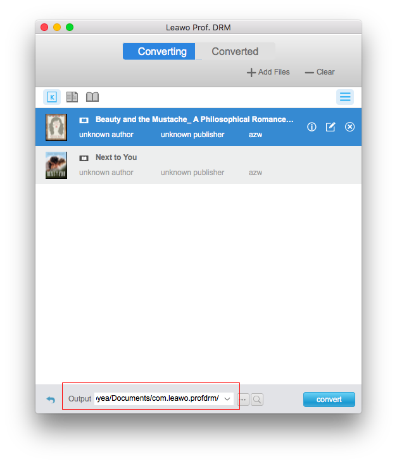This screenshot has width=397, height=464.
Task: Click Beauty and the Mustache cover thumbnail
Action: [56, 127]
